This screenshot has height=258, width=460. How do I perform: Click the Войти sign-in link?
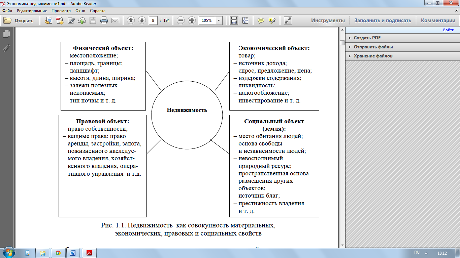point(449,30)
